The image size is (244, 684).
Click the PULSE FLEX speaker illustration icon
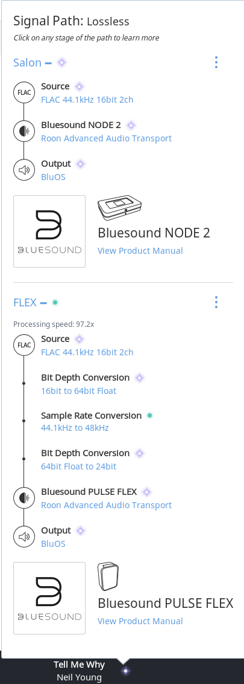[x=108, y=576]
